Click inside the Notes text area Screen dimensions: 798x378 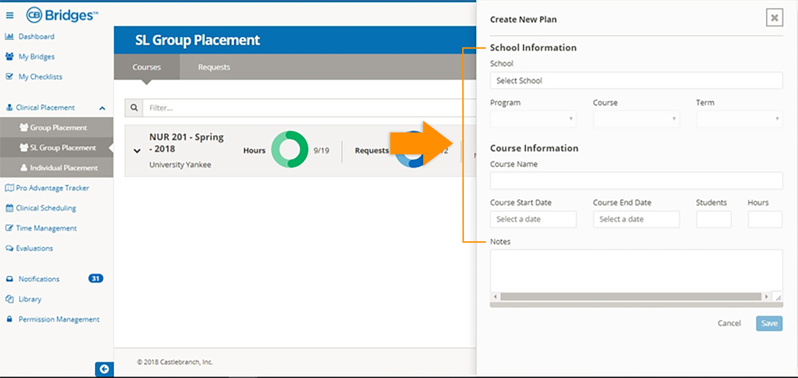coord(636,271)
